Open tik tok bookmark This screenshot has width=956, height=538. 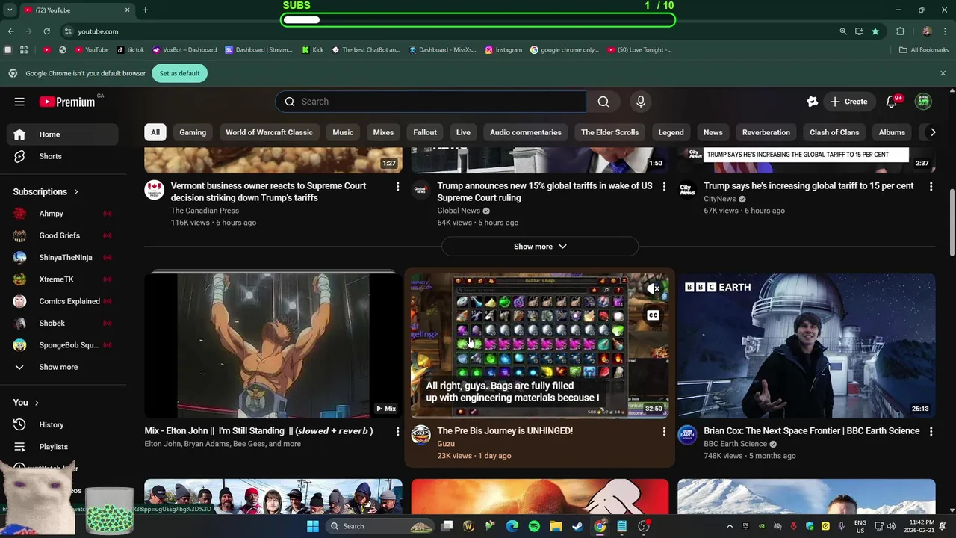(x=131, y=50)
